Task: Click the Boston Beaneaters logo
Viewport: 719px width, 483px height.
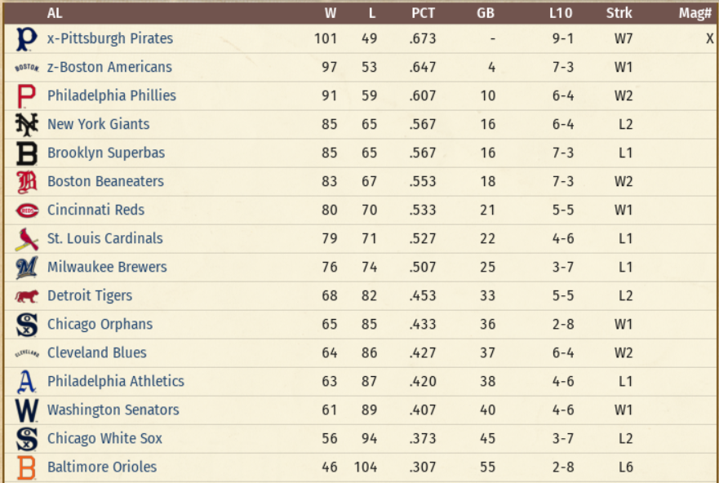Action: click(x=26, y=181)
